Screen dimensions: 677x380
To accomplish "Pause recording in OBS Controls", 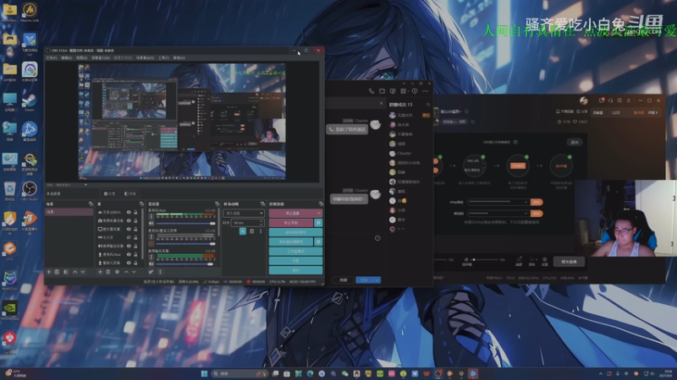I will pyautogui.click(x=318, y=223).
